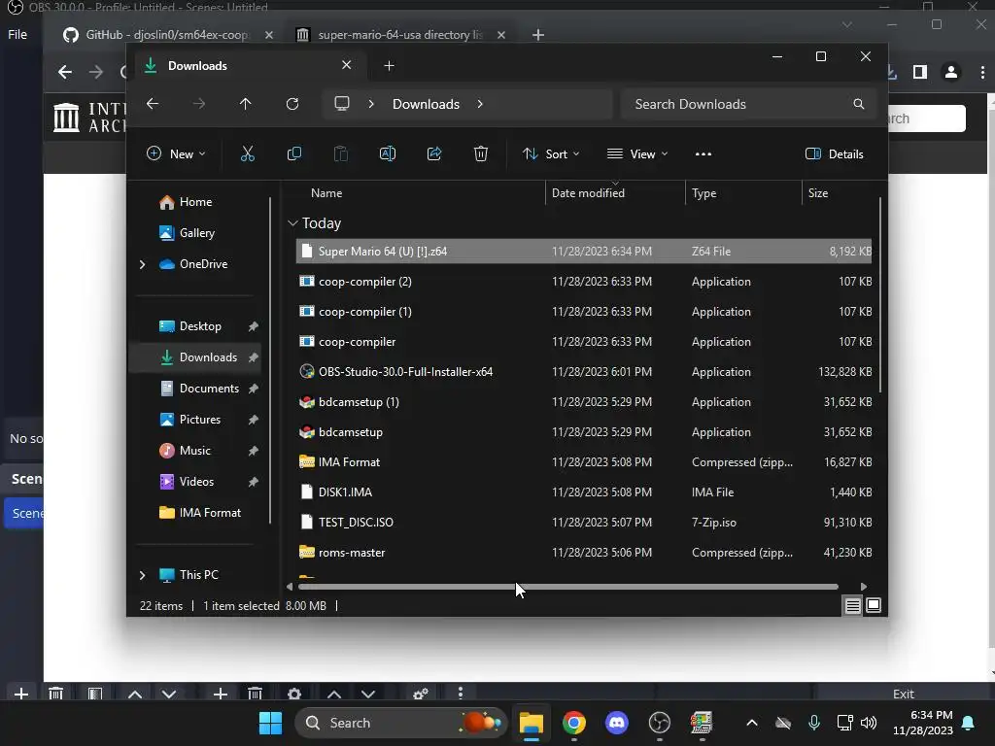Open the Sort dropdown menu
The image size is (995, 746).
[x=551, y=154]
